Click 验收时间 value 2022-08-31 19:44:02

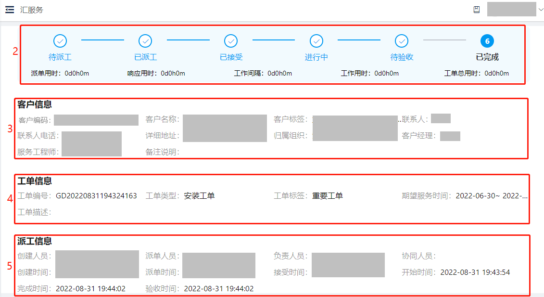(x=219, y=289)
